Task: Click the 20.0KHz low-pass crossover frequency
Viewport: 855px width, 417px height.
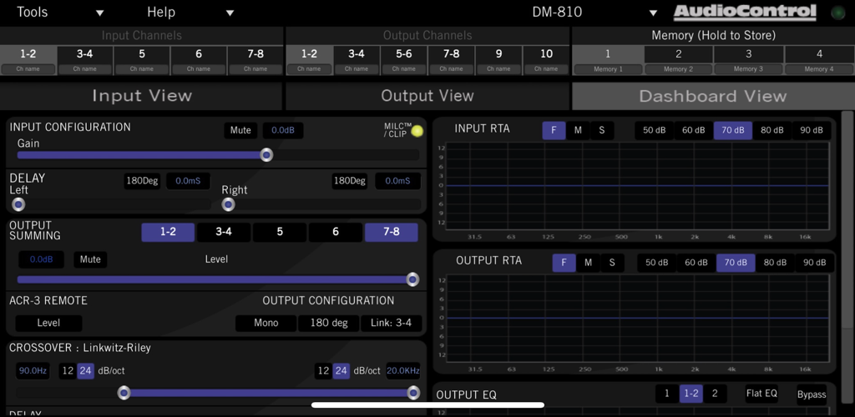Action: (x=403, y=371)
